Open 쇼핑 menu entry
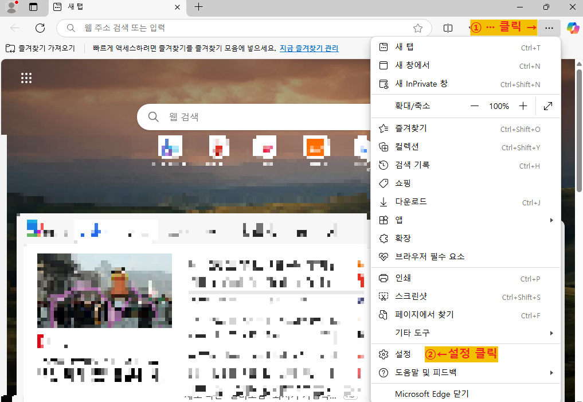 pyautogui.click(x=465, y=184)
